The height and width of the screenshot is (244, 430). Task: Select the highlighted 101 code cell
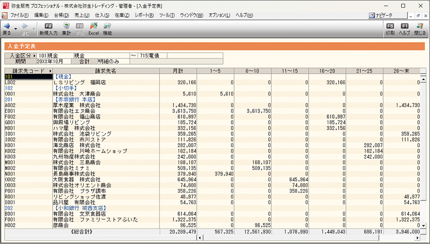[29, 77]
